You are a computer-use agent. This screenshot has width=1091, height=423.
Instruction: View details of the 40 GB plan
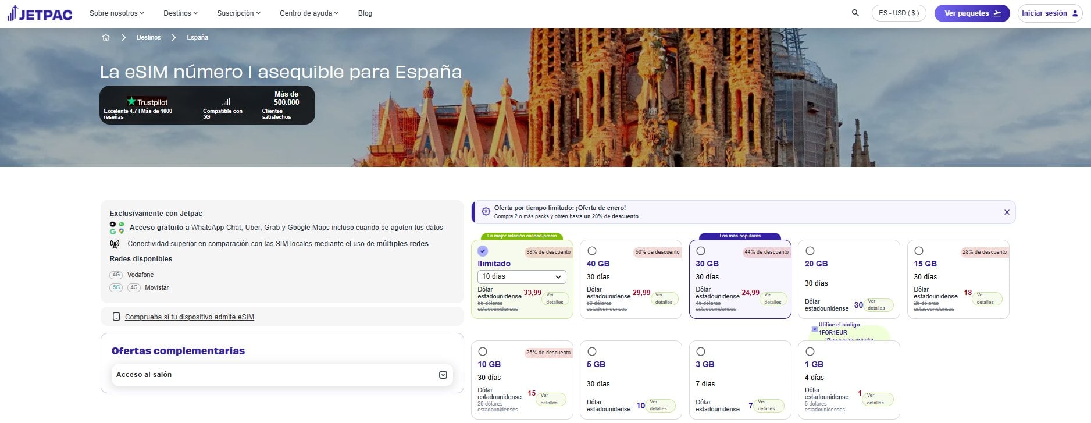click(664, 298)
